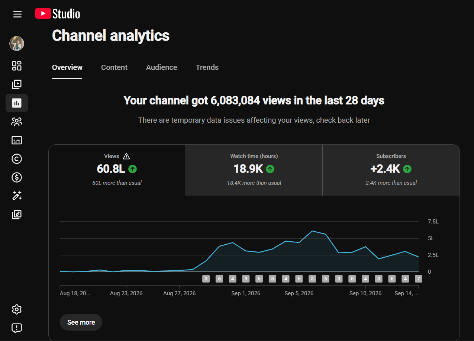Click the truncated Sep 14 date label
474x341 pixels.
click(406, 293)
